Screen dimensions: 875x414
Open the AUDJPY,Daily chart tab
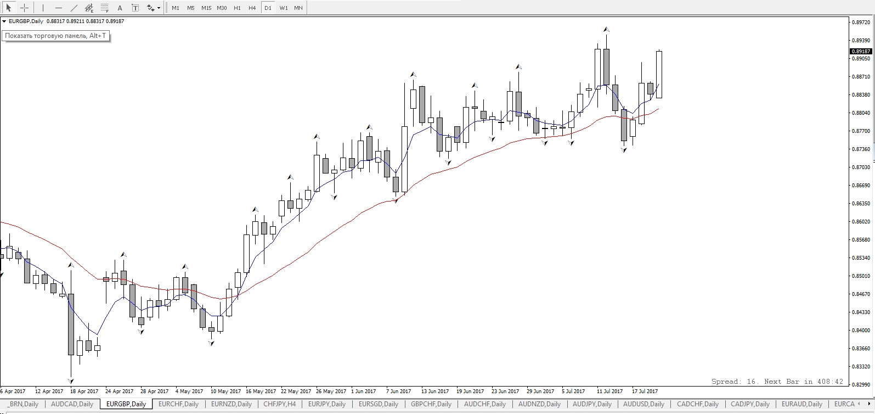(592, 404)
